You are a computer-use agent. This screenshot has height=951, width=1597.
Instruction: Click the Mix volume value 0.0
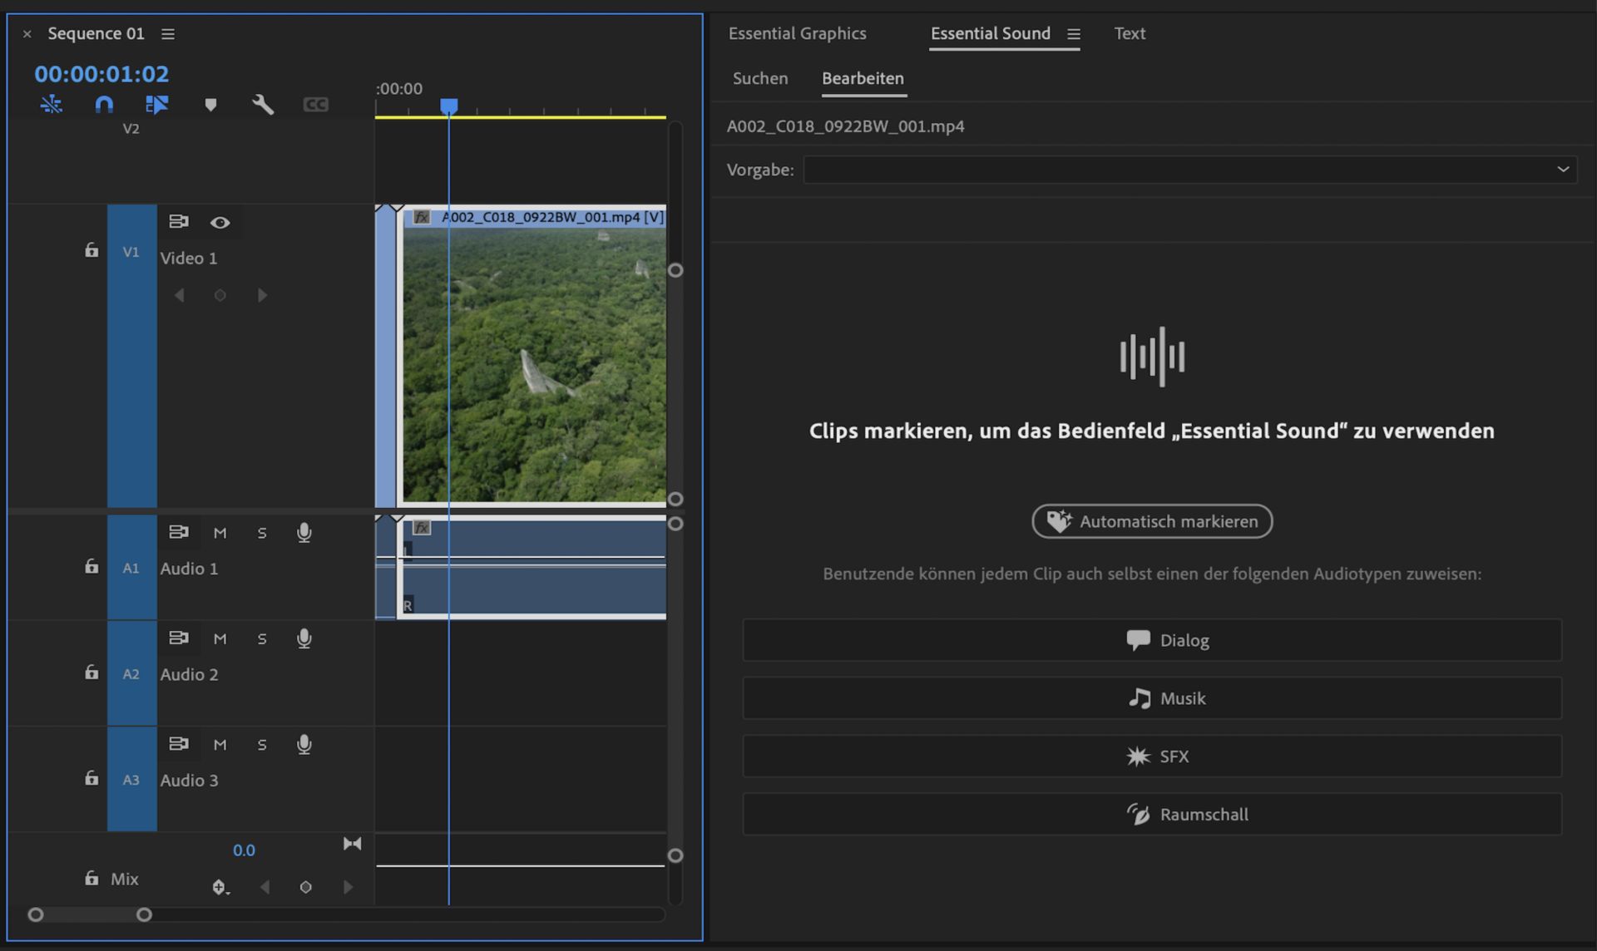click(244, 850)
